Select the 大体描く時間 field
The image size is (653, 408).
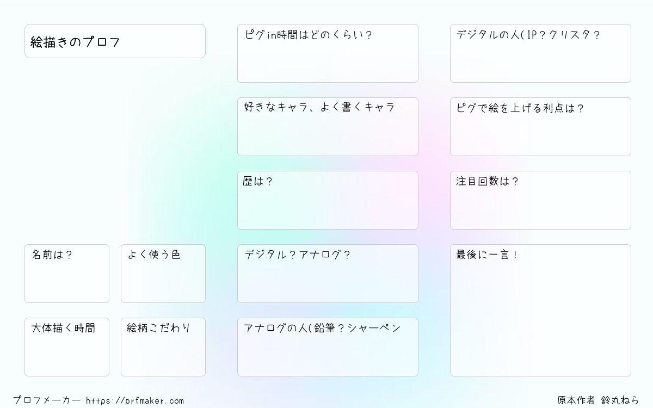click(x=67, y=347)
